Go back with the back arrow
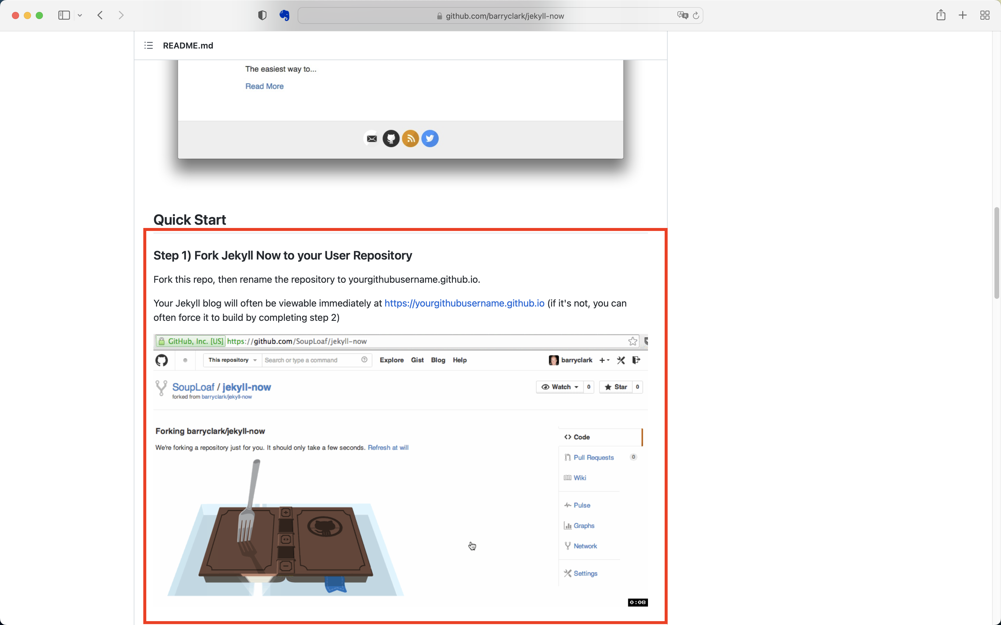The image size is (1001, 625). [100, 15]
